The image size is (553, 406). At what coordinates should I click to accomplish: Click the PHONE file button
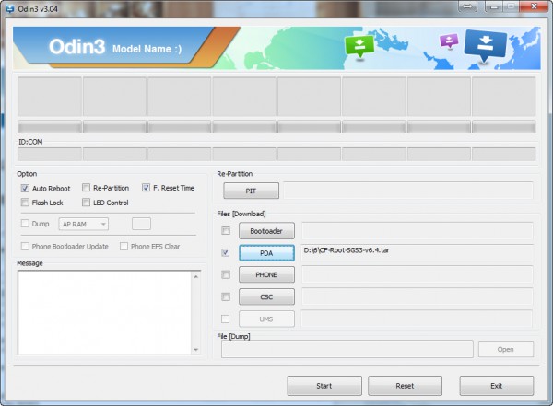tap(266, 274)
